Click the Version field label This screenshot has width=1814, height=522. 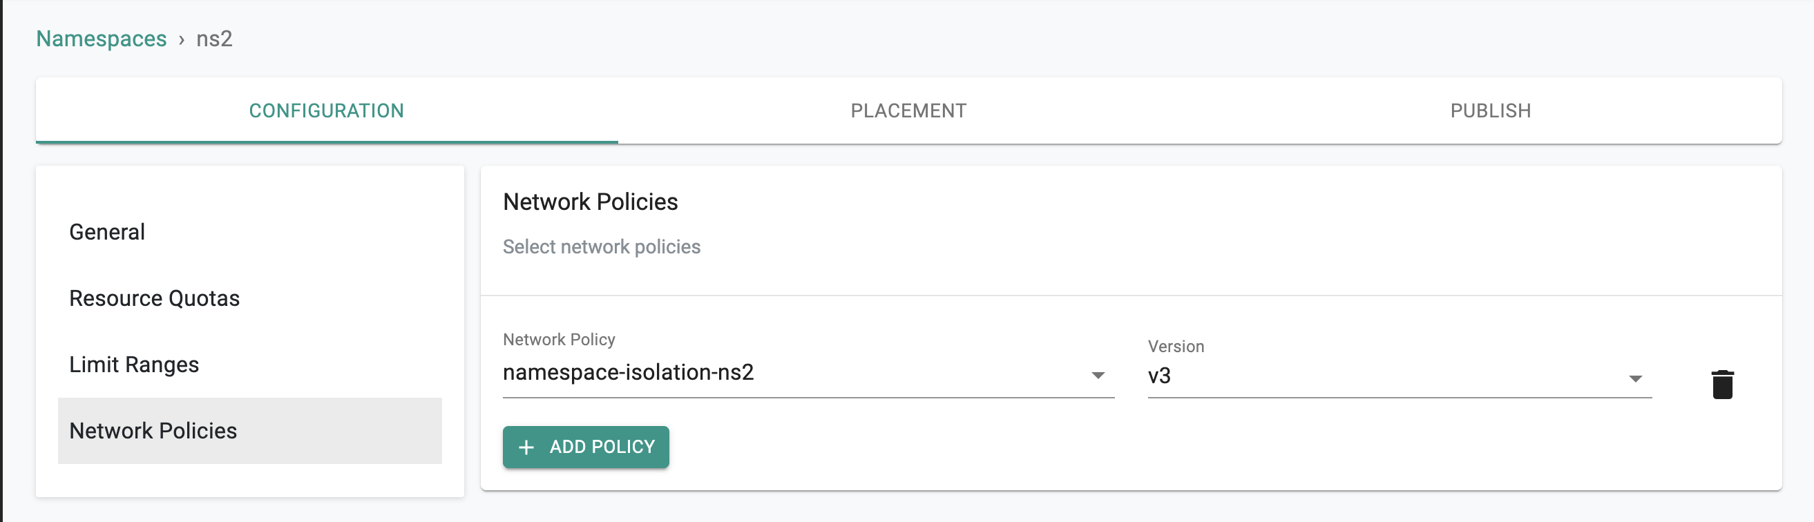click(x=1175, y=346)
